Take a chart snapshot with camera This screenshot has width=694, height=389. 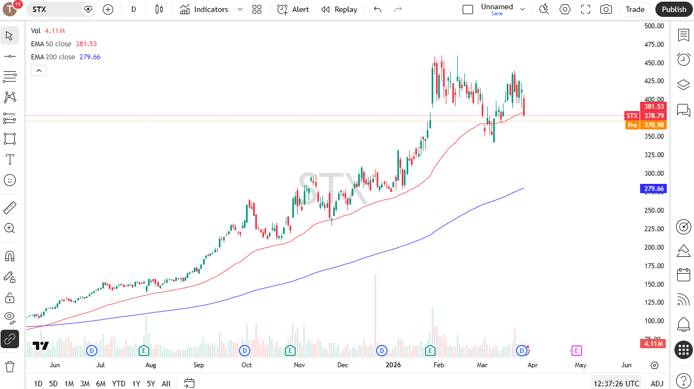click(x=606, y=9)
